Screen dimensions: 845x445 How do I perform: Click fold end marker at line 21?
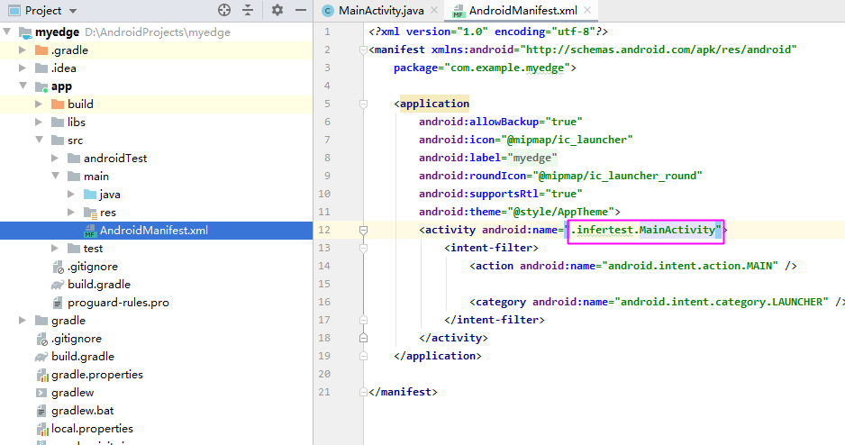pos(363,392)
